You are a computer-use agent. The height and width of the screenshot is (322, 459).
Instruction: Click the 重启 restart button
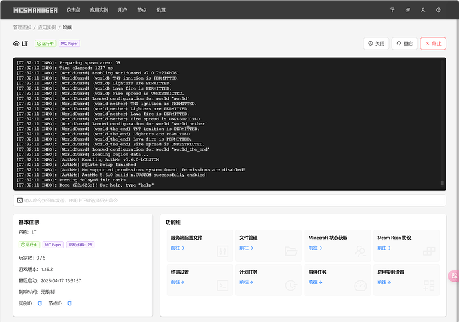404,44
